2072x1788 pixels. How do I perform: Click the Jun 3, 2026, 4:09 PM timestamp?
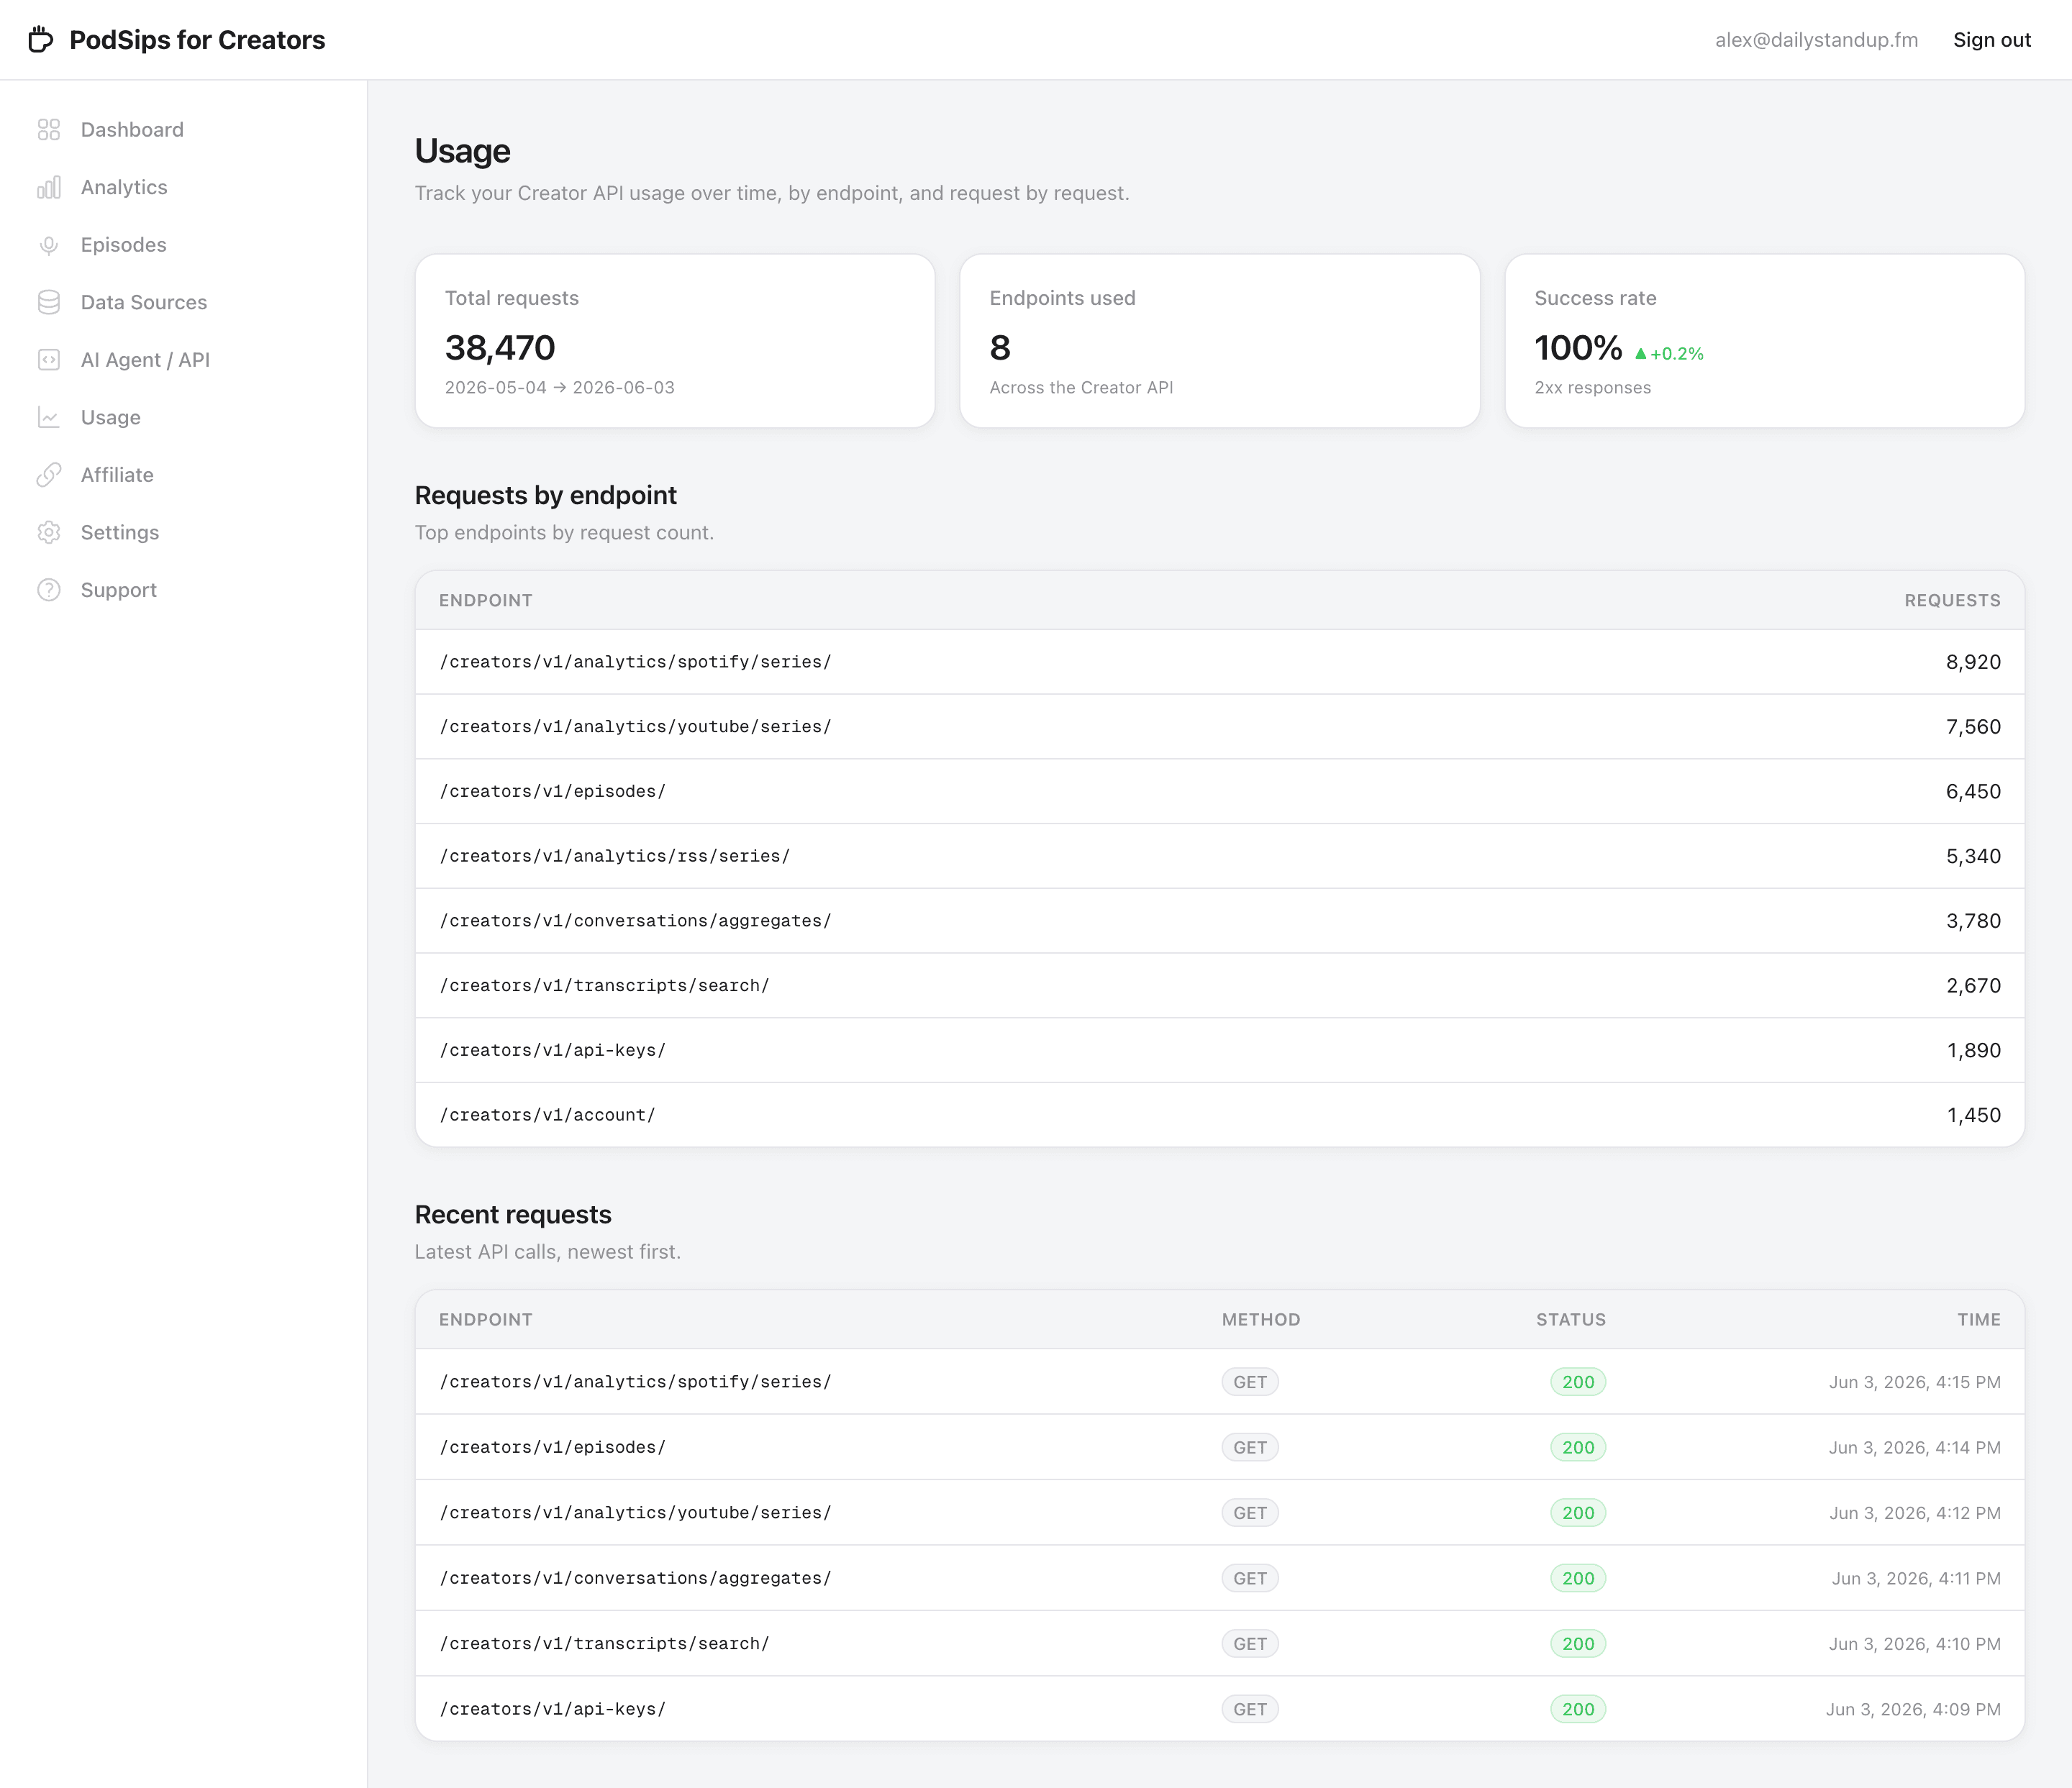[1913, 1709]
